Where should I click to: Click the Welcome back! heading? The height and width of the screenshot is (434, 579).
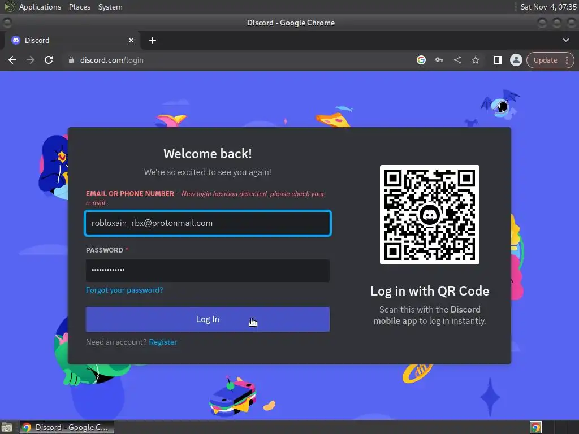click(x=208, y=154)
